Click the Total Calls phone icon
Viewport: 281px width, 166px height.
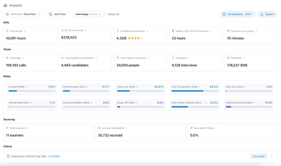click(7, 58)
